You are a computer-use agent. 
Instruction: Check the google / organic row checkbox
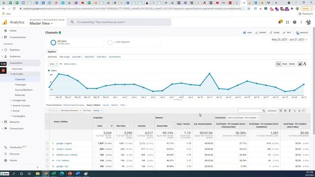(x=47, y=143)
